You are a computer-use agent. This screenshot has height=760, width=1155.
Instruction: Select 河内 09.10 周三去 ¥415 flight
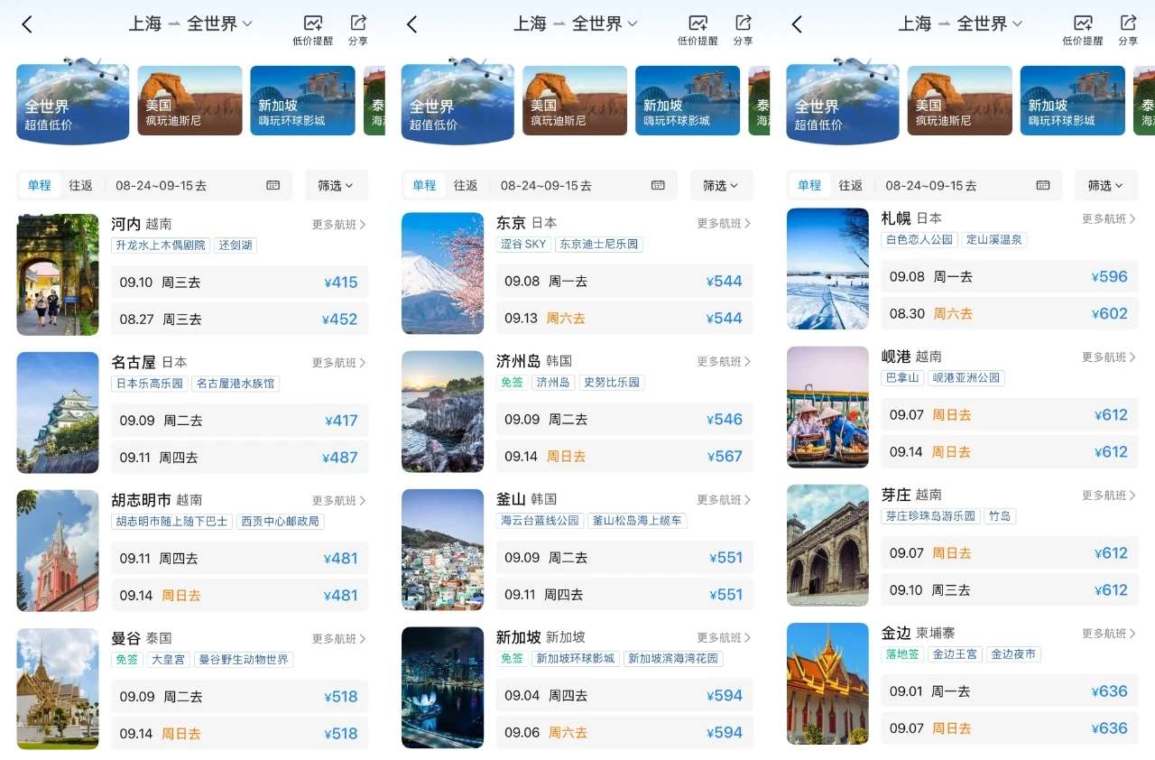(240, 283)
